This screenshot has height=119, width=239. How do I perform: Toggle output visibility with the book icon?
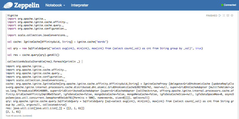(228, 16)
